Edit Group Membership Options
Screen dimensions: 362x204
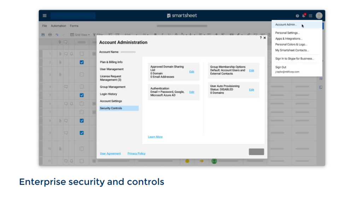pos(251,70)
